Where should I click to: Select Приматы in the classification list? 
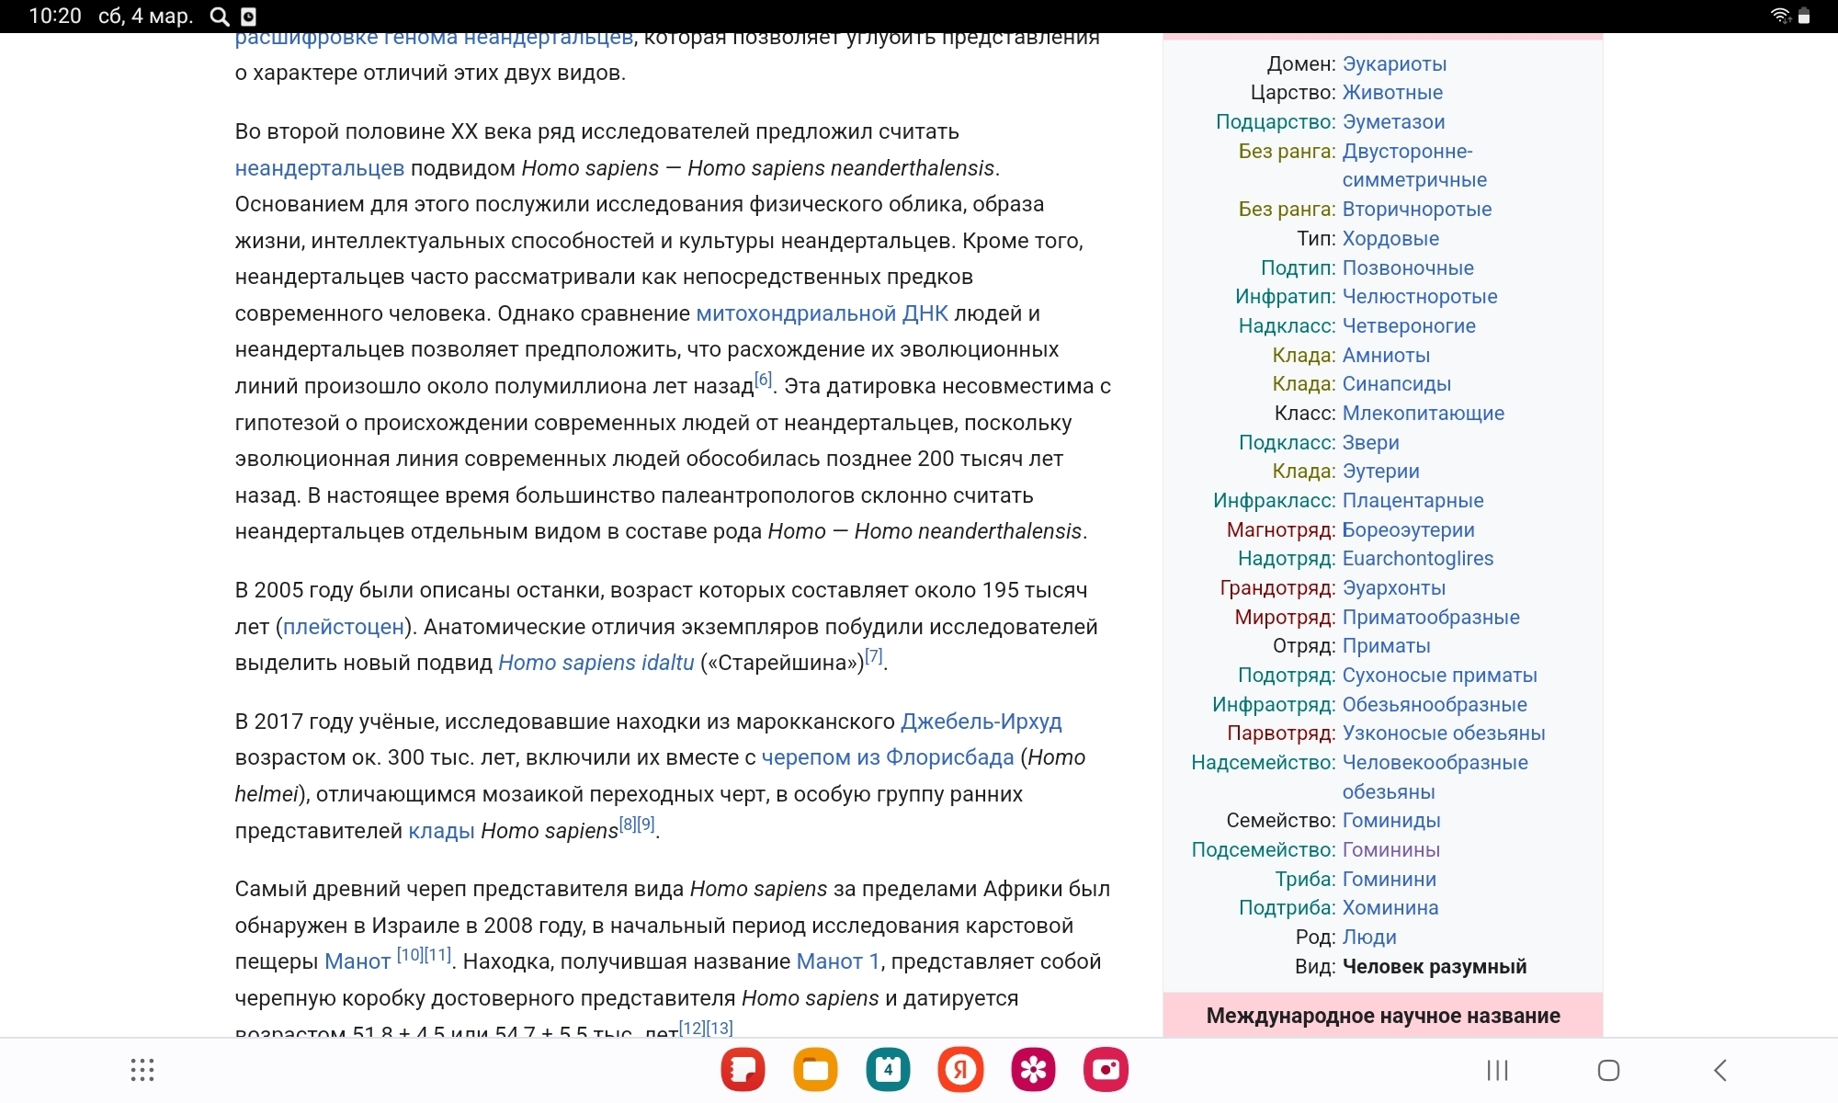tap(1386, 646)
